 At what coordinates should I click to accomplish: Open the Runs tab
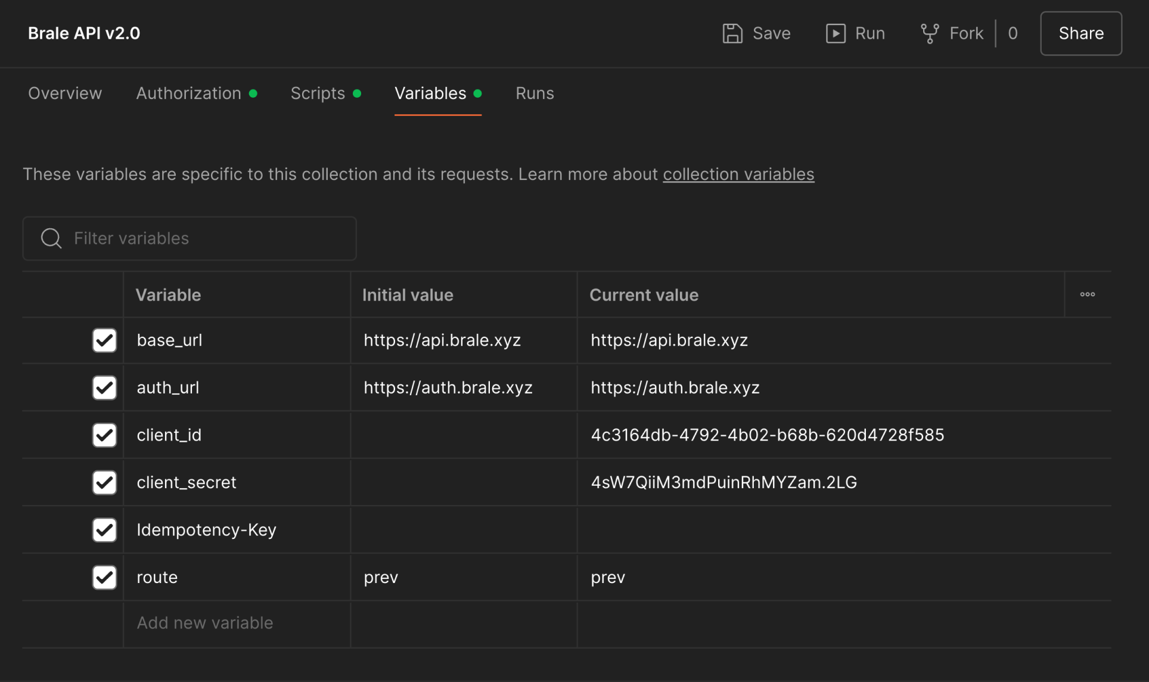535,94
